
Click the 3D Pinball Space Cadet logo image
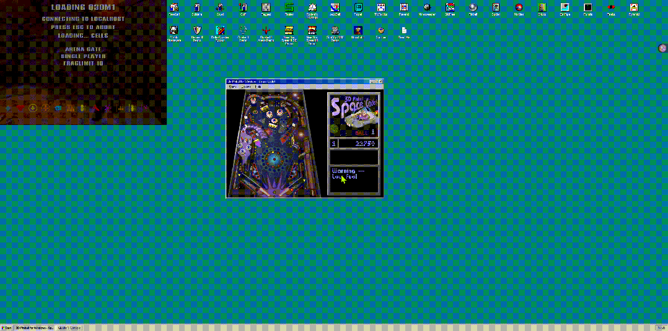point(354,115)
